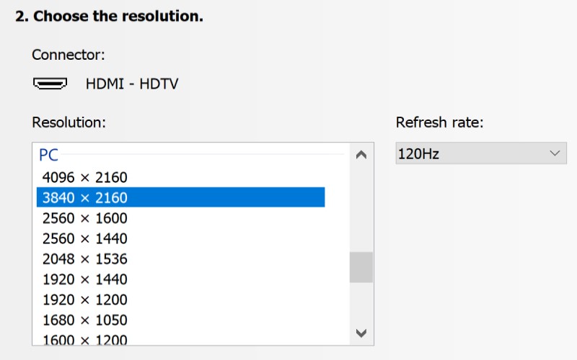Select 2048 × 1536 resolution
Viewport: 577px width, 360px height.
point(84,258)
